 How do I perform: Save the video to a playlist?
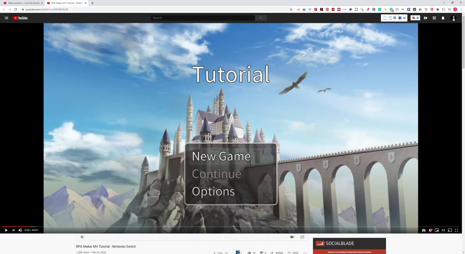293,253
